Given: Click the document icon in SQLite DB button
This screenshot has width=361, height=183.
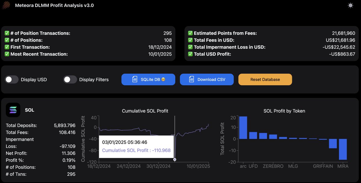Looking at the screenshot, I should tap(135, 80).
